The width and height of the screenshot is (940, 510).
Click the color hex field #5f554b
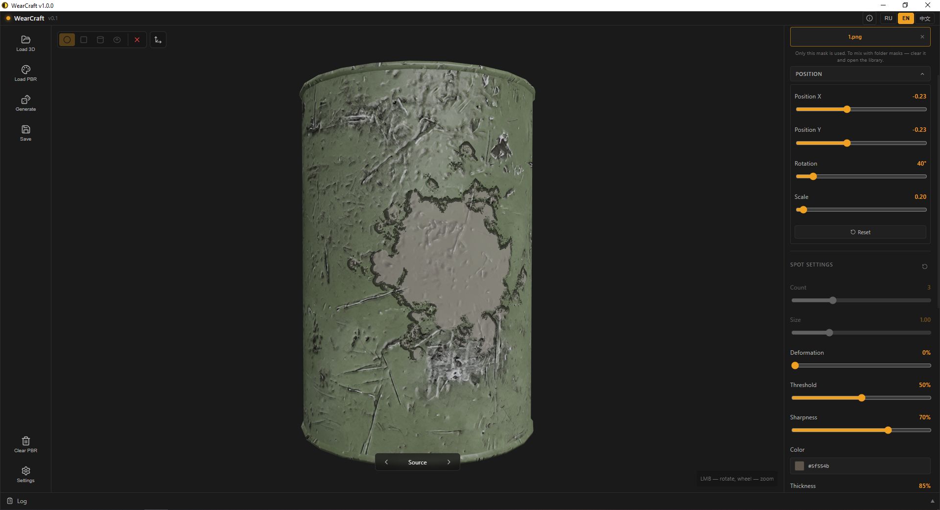click(x=860, y=466)
